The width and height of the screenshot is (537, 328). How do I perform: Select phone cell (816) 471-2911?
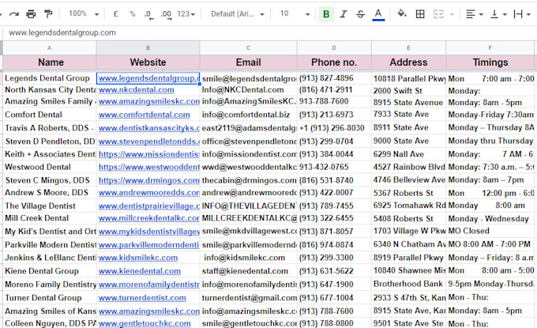(x=334, y=90)
